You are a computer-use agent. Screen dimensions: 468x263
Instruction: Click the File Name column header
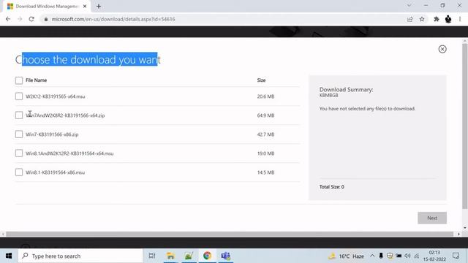[x=36, y=80]
